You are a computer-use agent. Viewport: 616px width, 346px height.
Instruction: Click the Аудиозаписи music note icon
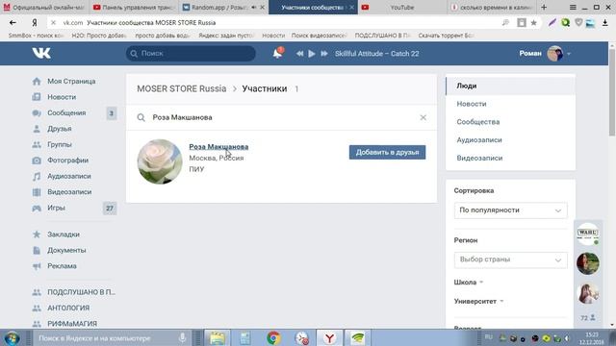pos(37,176)
